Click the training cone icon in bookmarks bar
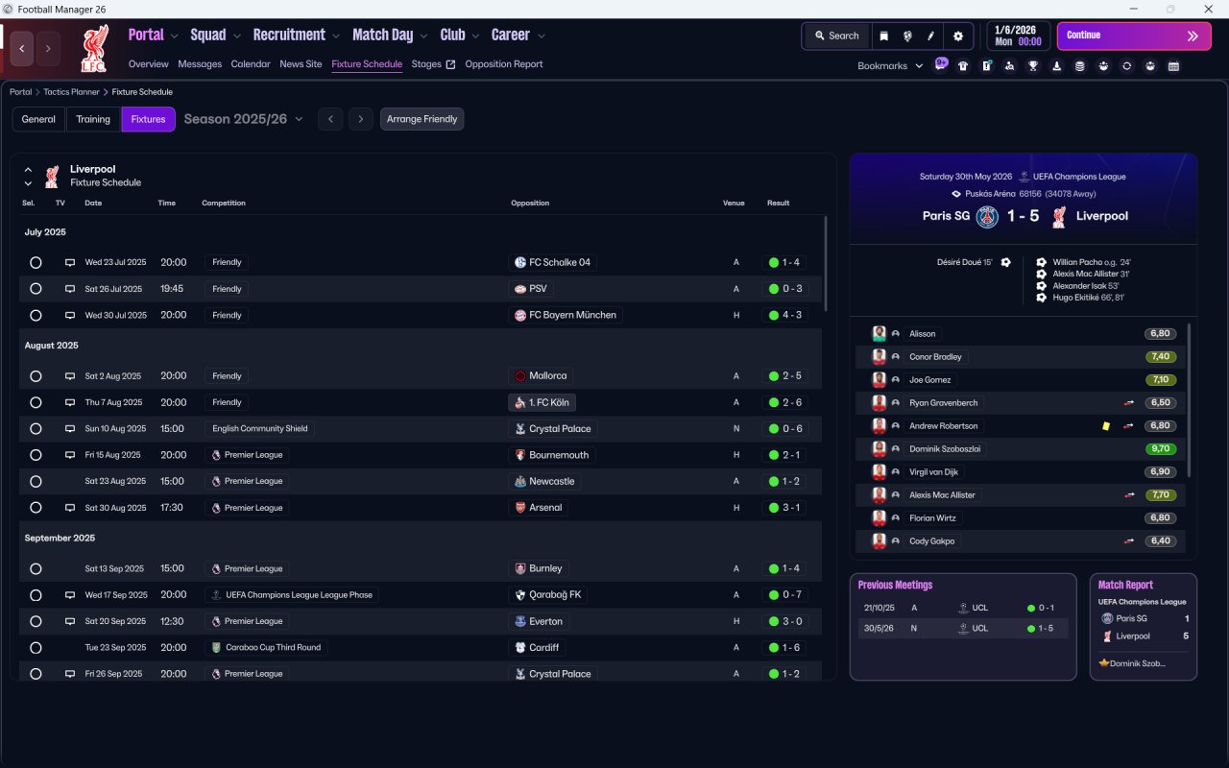 pos(1057,66)
